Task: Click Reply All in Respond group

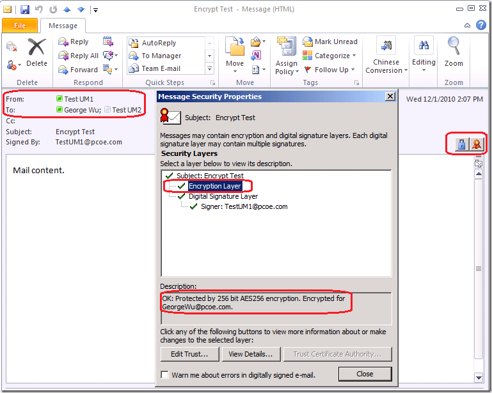Action: pyautogui.click(x=79, y=56)
